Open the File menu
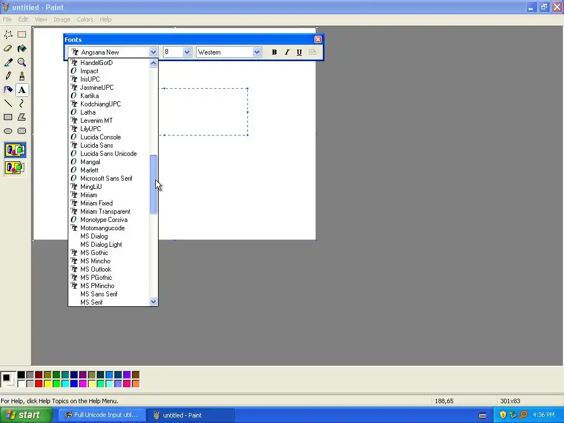564x423 pixels. tap(7, 19)
